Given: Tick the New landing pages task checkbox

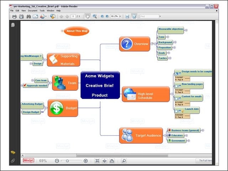Looking at the screenshot, I should 176,86.
